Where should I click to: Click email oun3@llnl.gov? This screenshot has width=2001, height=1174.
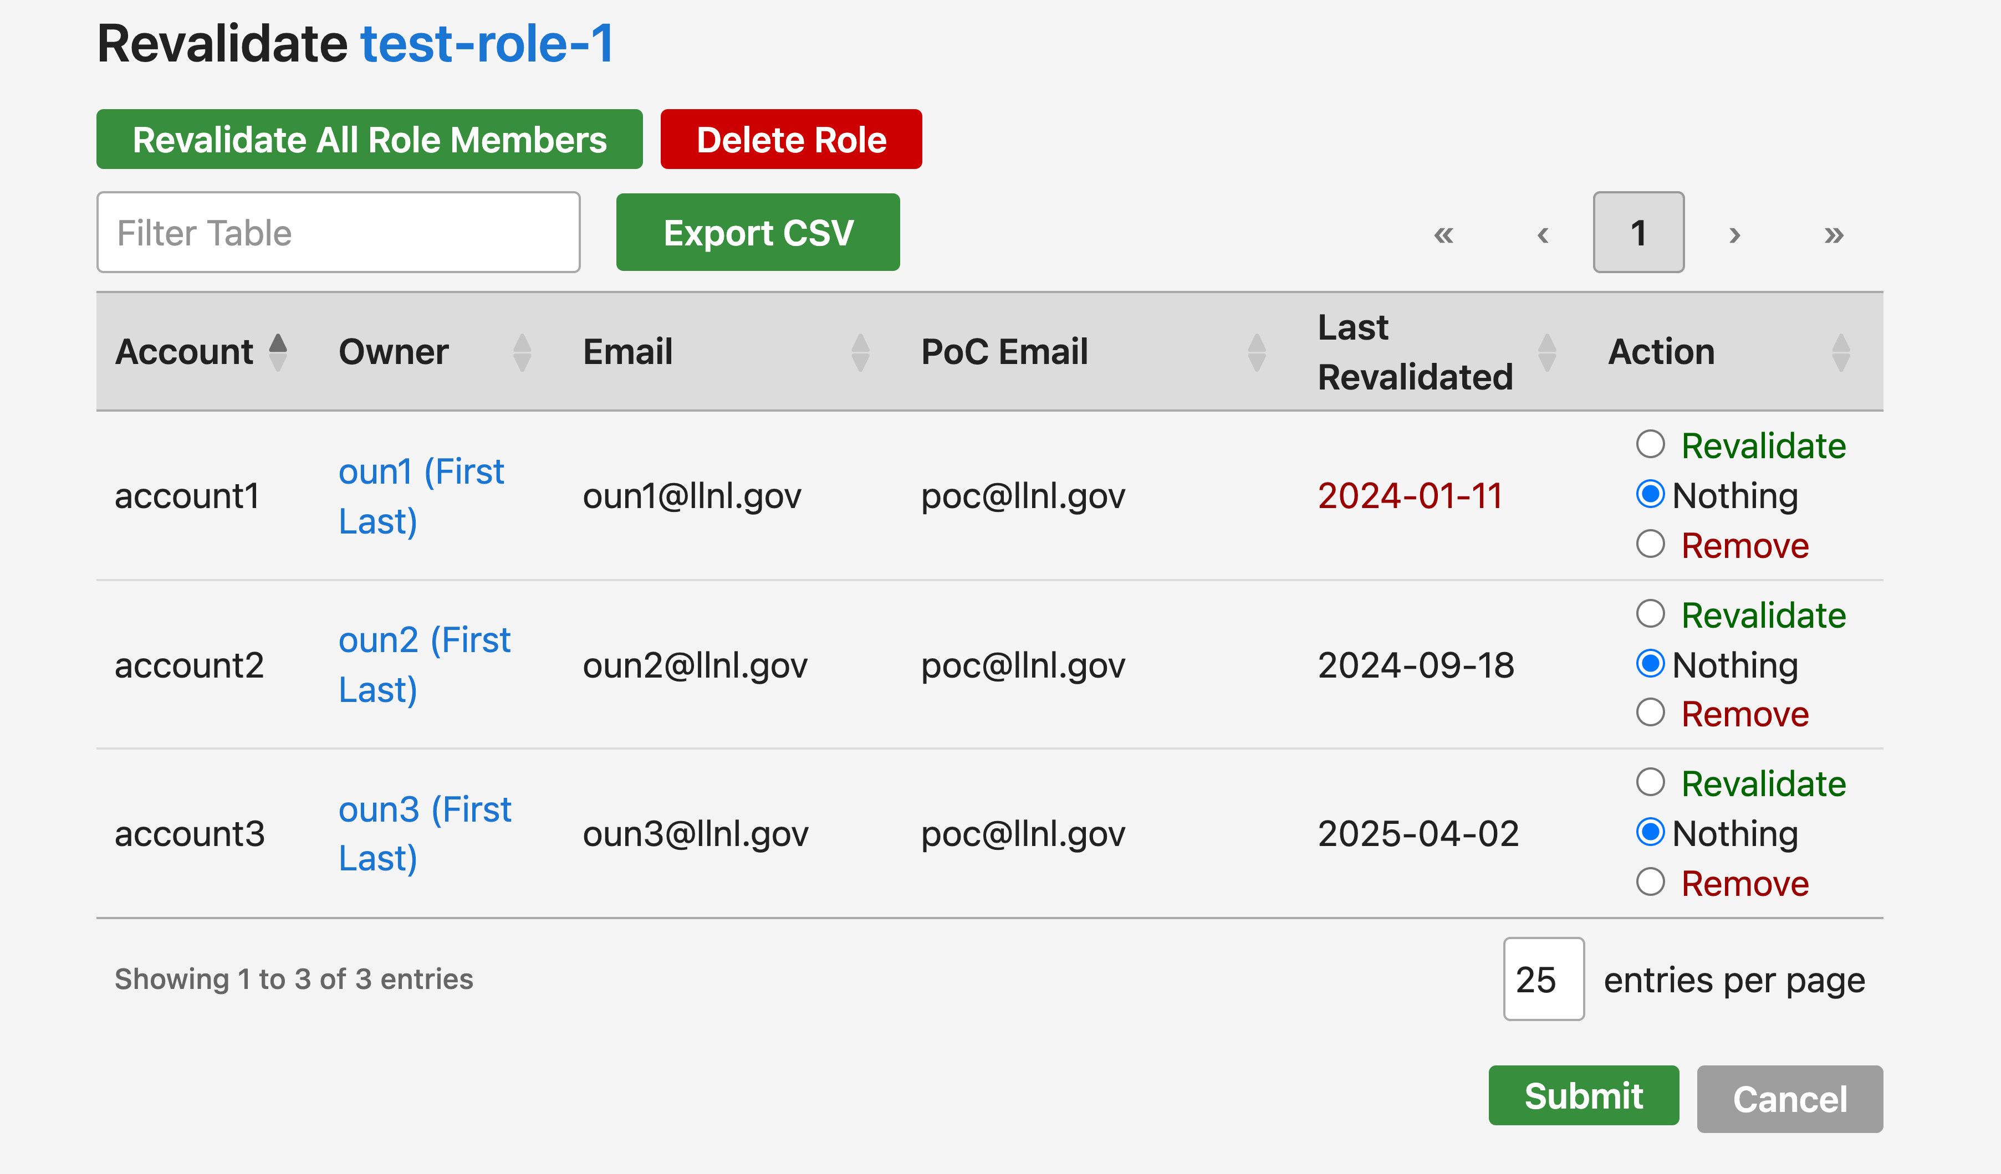pyautogui.click(x=696, y=833)
